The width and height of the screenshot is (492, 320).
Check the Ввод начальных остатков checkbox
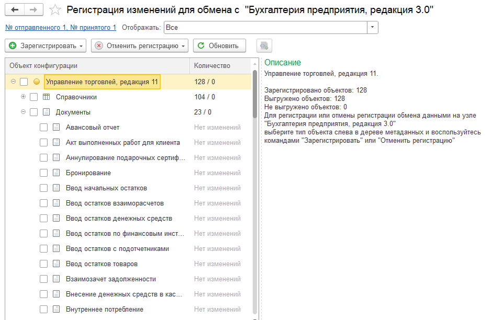[43, 188]
